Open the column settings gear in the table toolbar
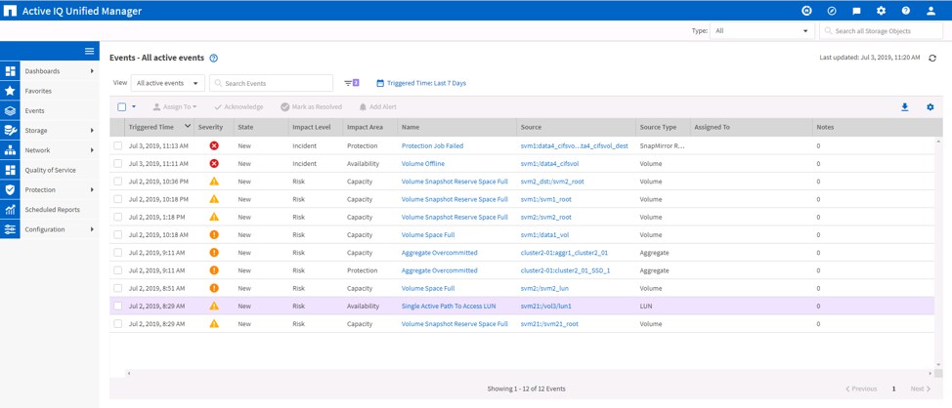The height and width of the screenshot is (408, 952). pos(930,107)
